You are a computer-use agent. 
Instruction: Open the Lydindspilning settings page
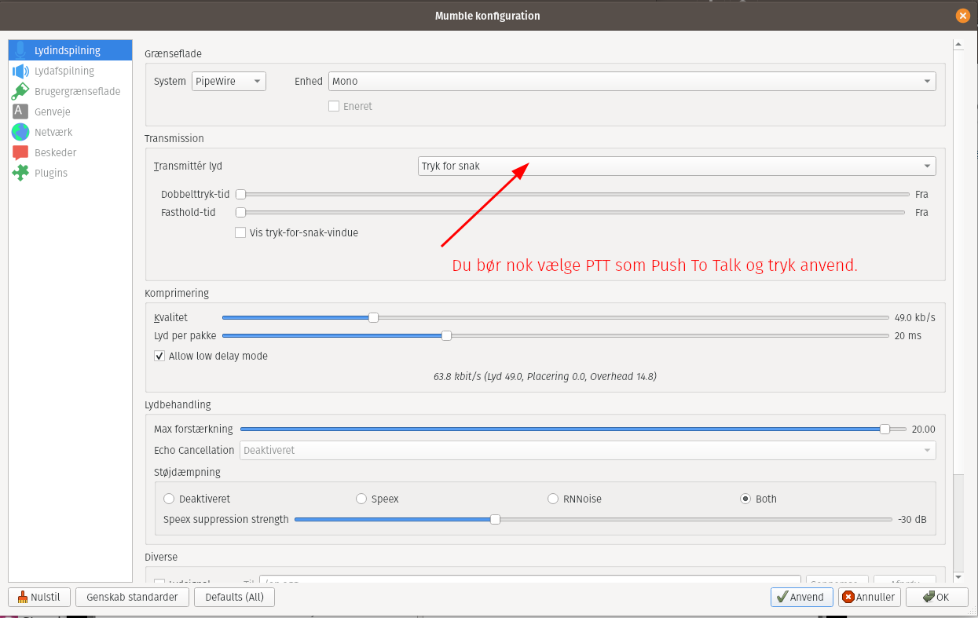coord(70,50)
